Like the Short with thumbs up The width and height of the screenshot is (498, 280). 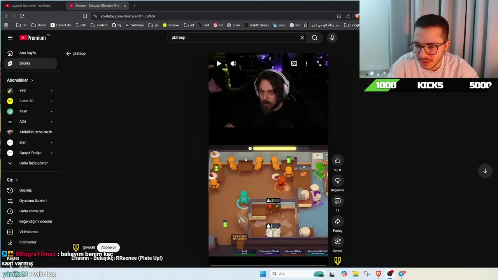(337, 161)
